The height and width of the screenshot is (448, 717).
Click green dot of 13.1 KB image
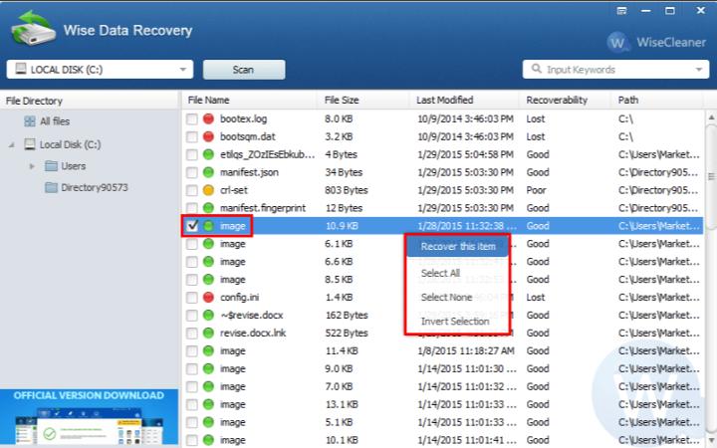[208, 404]
